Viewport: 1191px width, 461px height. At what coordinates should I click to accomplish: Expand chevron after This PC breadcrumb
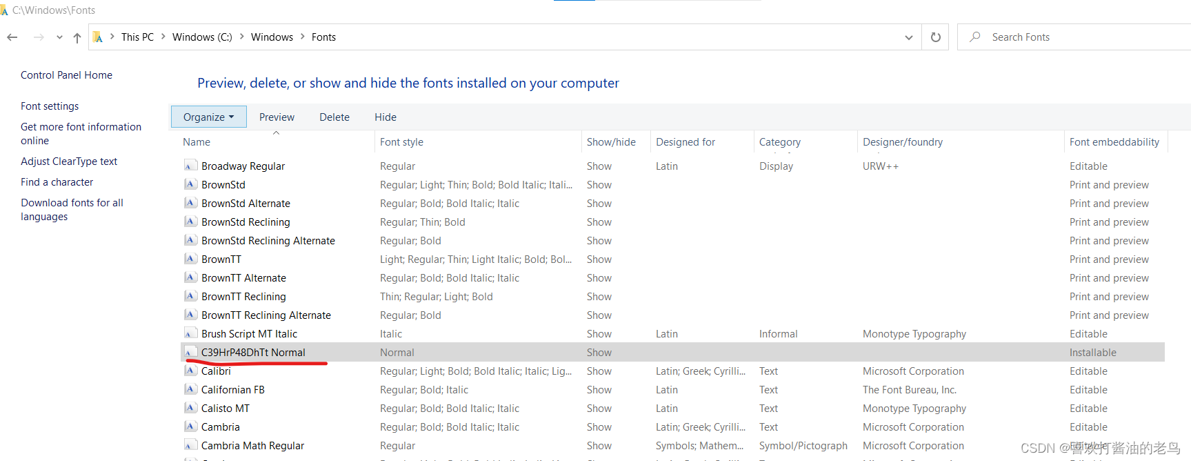163,37
